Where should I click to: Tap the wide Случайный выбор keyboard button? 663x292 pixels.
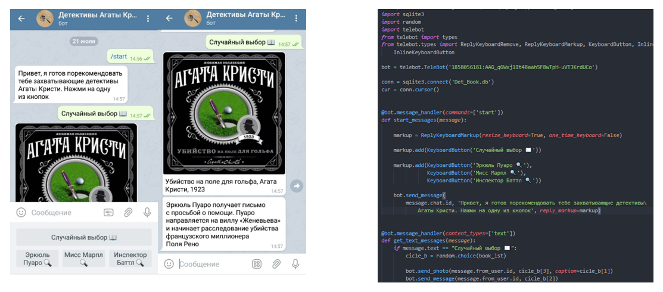click(84, 237)
